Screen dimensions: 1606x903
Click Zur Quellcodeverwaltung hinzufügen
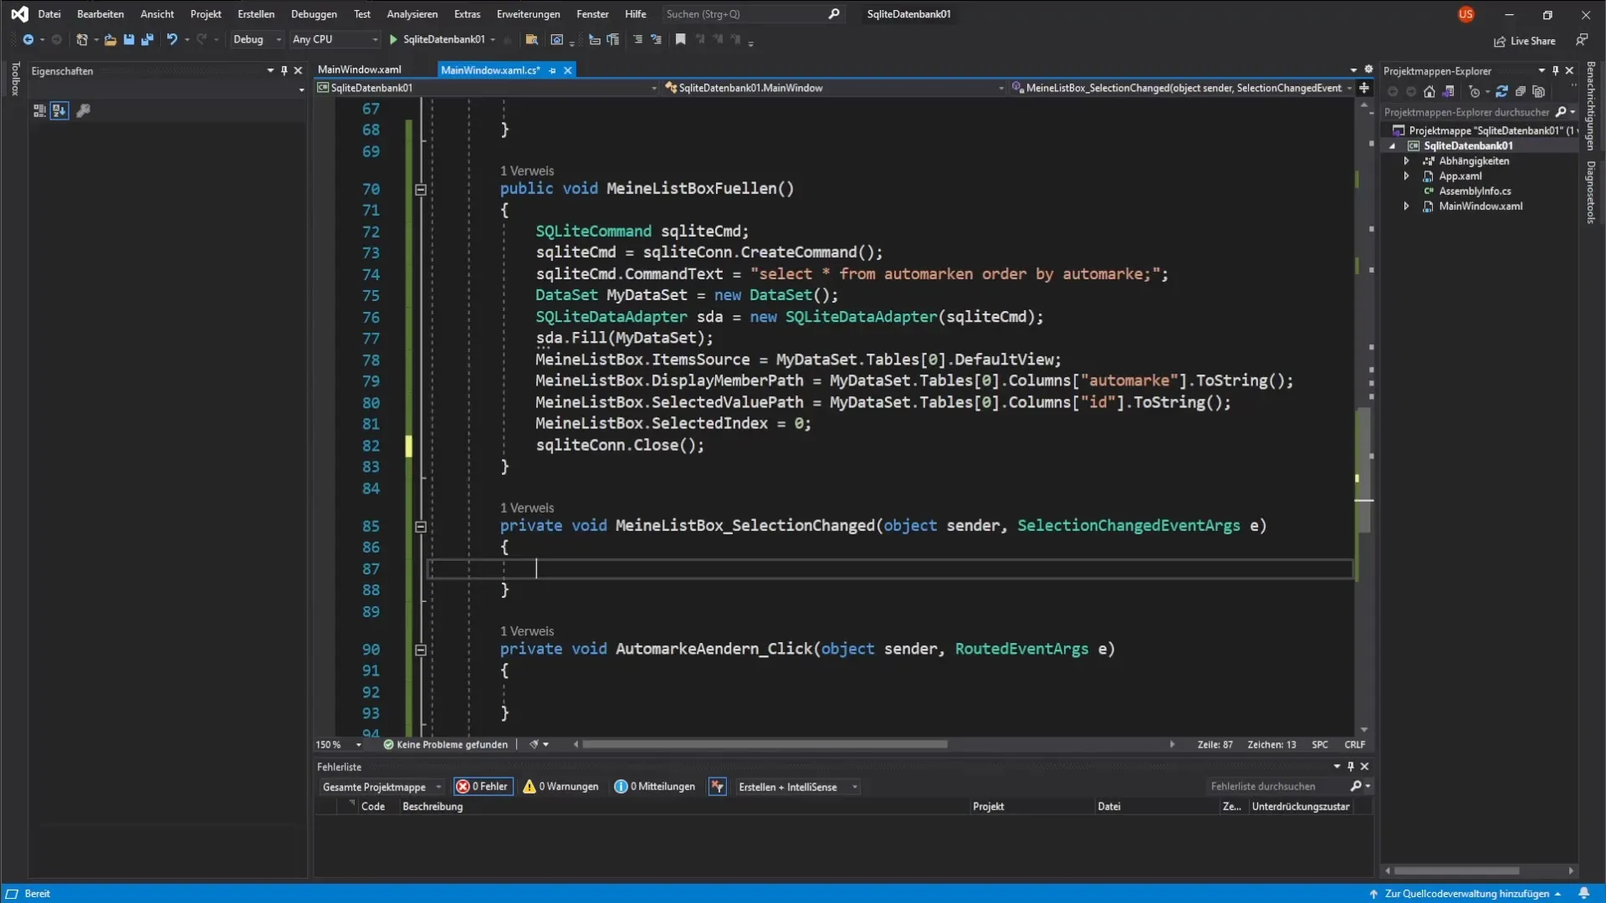1467,894
